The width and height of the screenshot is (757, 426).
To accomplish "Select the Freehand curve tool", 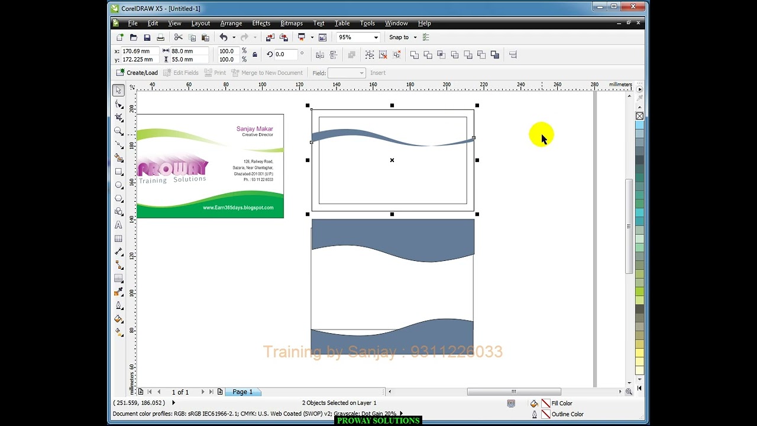I will click(x=118, y=144).
